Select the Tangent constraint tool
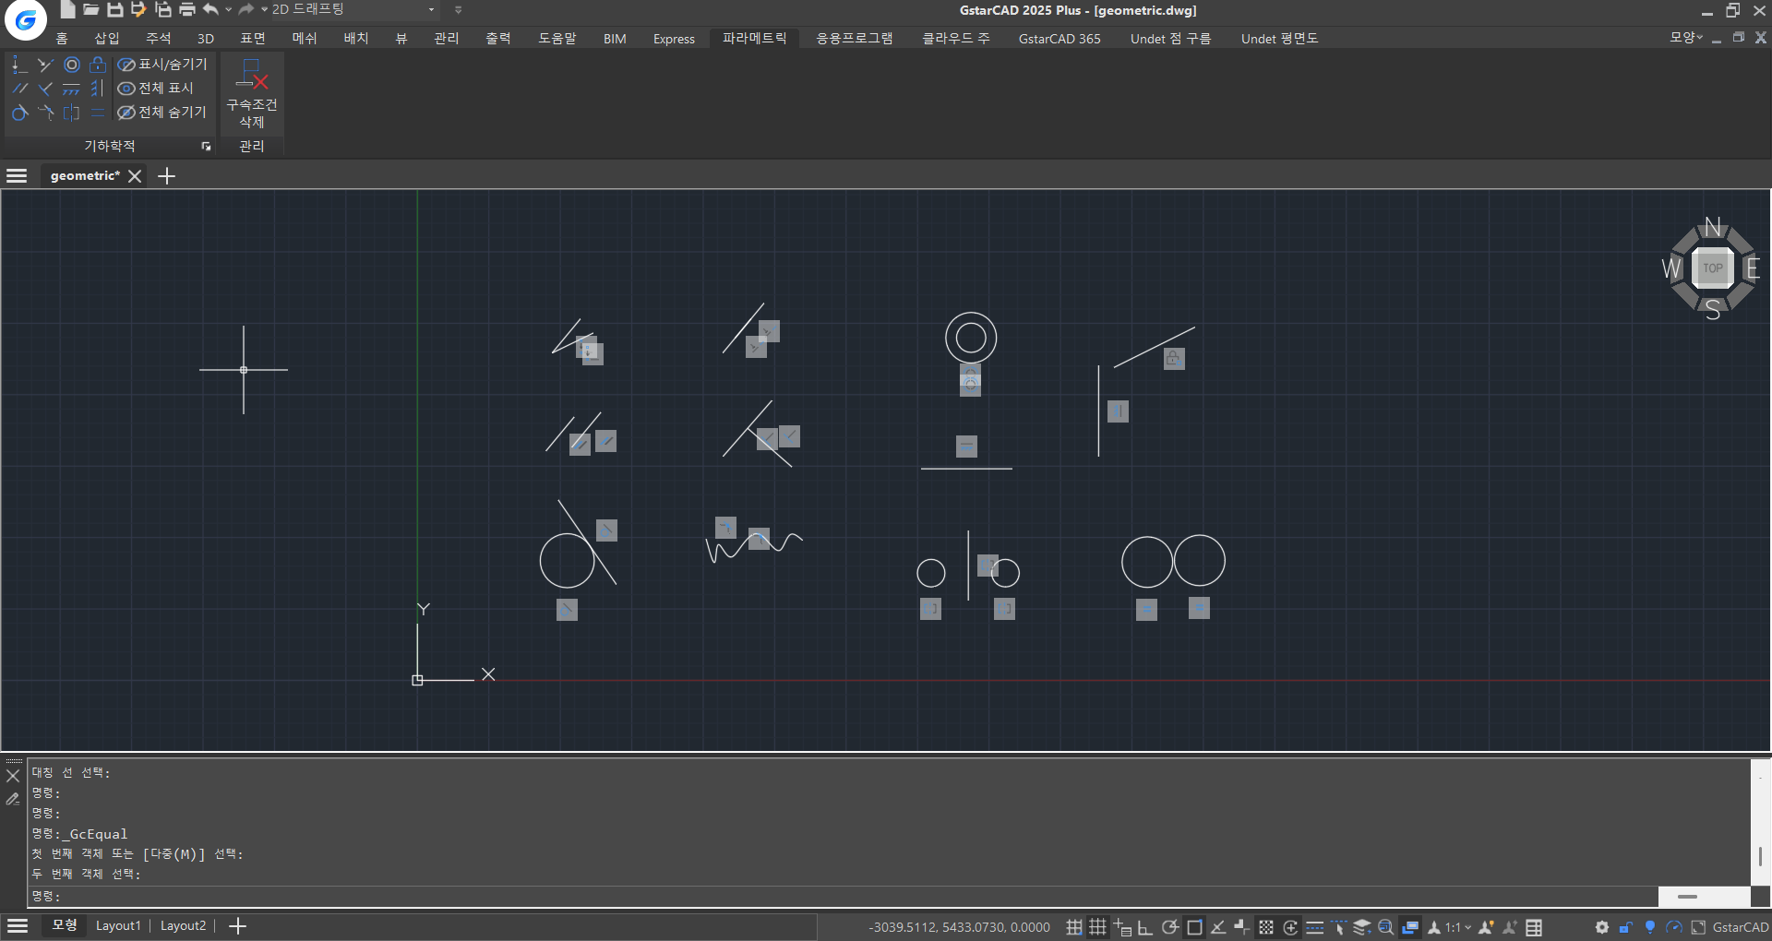 pyautogui.click(x=19, y=113)
